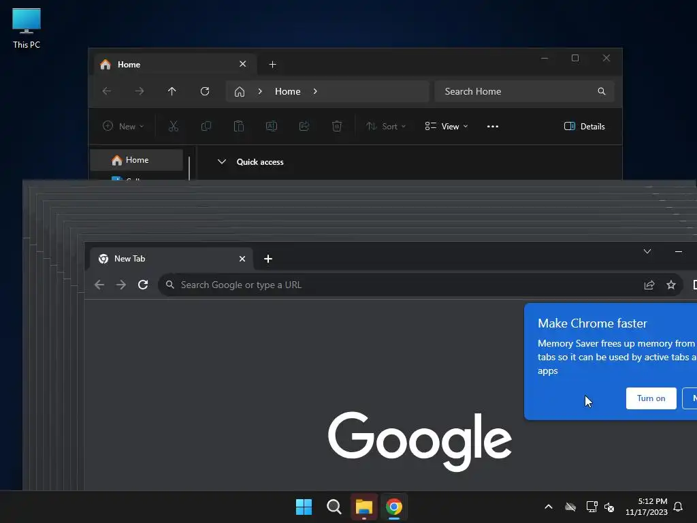Viewport: 697px width, 523px height.
Task: Click Chrome forward arrow
Action: tap(121, 285)
